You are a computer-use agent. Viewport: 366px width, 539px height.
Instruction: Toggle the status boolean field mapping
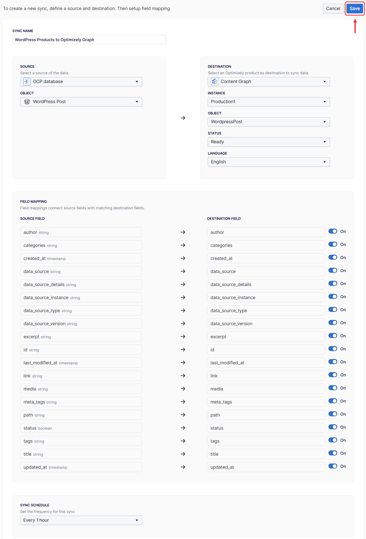333,427
